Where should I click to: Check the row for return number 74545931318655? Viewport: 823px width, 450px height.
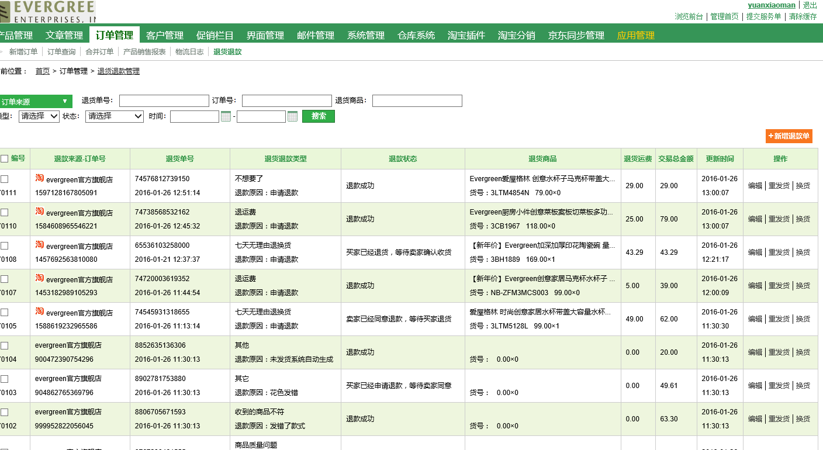click(4, 313)
